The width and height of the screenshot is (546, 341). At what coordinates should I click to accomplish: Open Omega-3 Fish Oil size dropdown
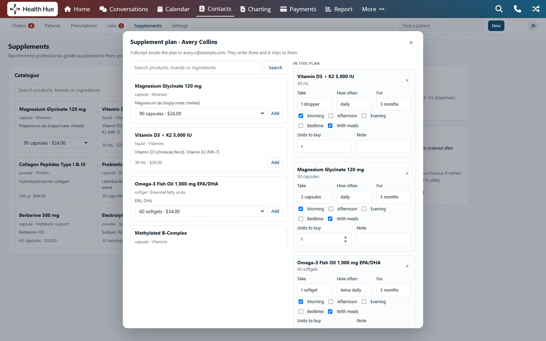tap(200, 211)
